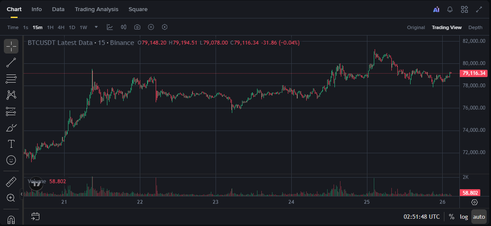Open the go-to date calendar icon
Viewport: 491px width, 226px height.
(35, 216)
